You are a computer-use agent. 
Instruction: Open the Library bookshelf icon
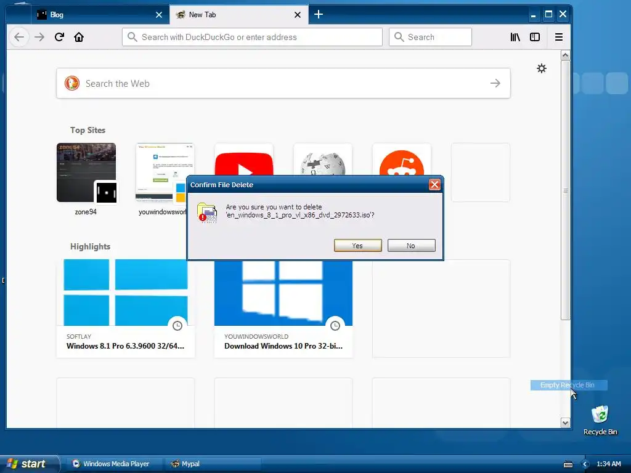515,37
